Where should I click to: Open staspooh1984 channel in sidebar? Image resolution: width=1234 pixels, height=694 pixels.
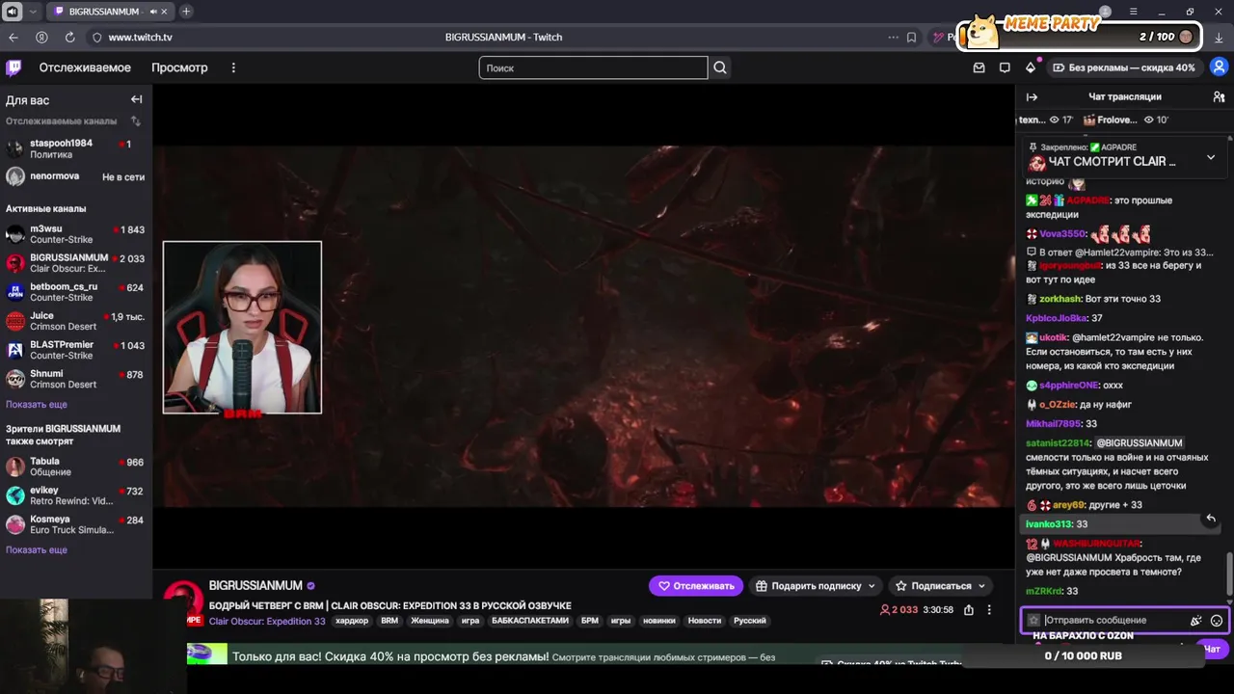pyautogui.click(x=76, y=148)
